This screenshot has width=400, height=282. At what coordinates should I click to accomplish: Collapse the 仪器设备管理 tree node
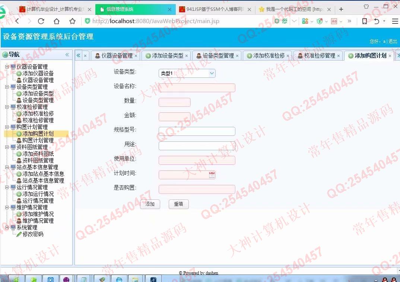(x=7, y=67)
